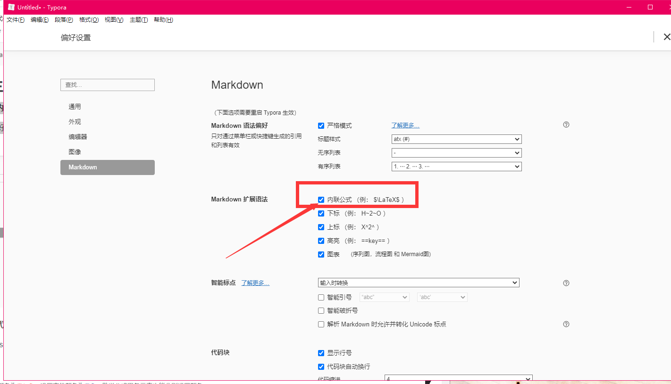
Task: Click the 代码块 section label
Action: coord(220,353)
